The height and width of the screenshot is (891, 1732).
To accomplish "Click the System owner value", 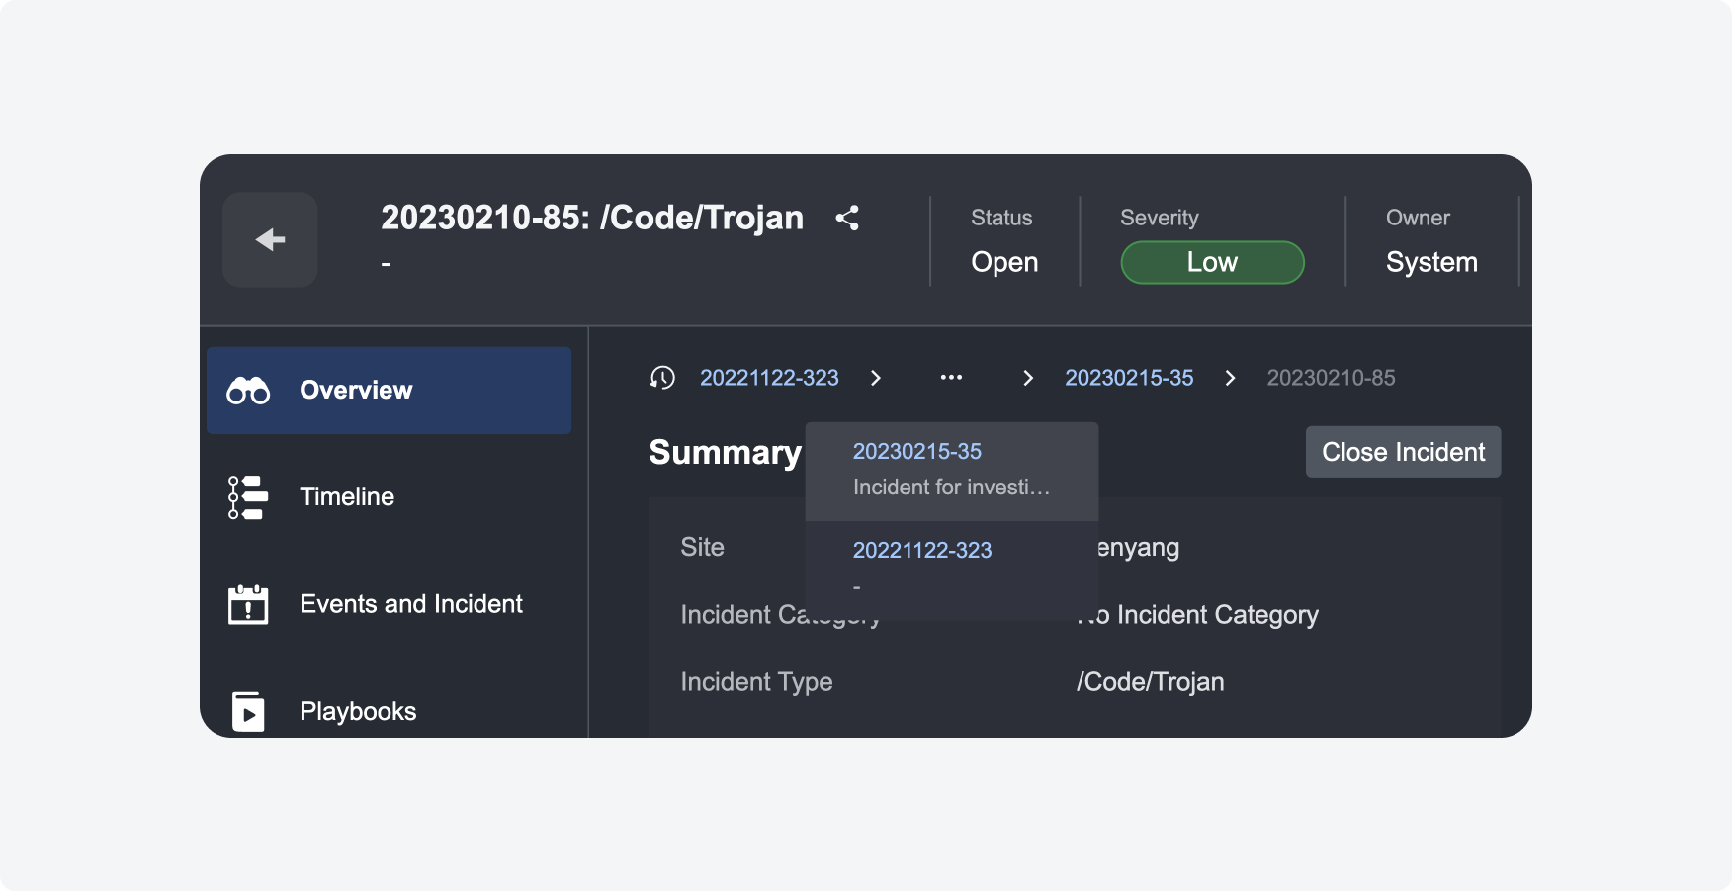I will pos(1431,263).
